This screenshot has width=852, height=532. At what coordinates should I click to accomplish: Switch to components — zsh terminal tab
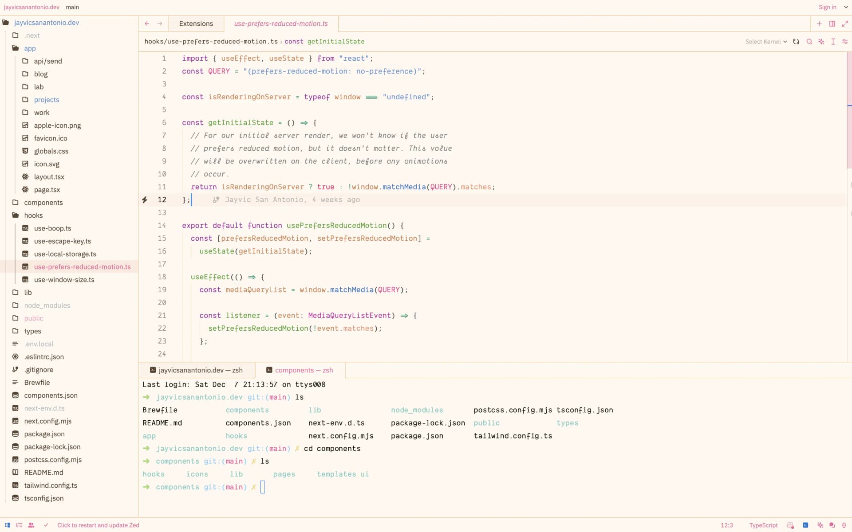pos(304,370)
